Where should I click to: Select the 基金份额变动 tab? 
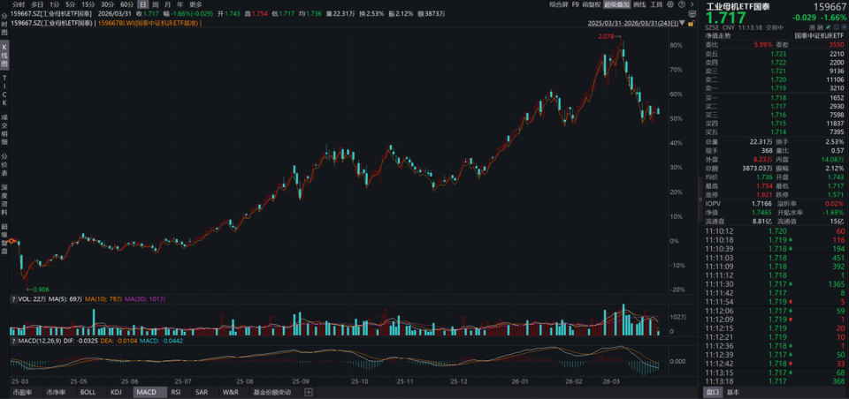point(272,393)
